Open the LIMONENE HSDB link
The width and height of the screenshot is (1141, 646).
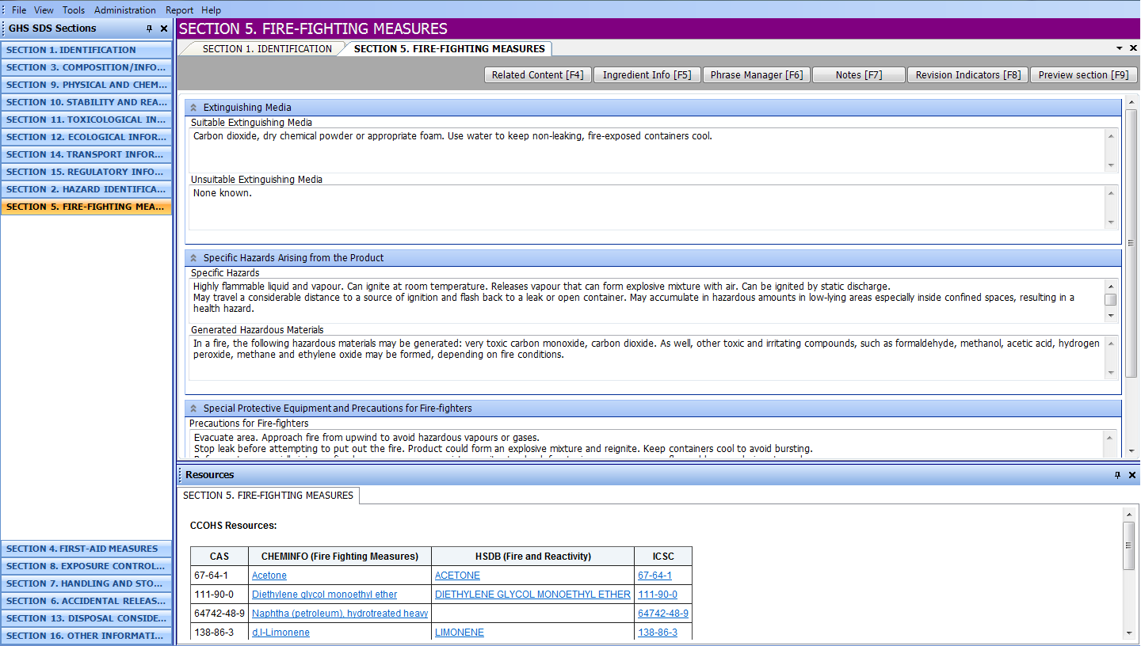(x=460, y=633)
